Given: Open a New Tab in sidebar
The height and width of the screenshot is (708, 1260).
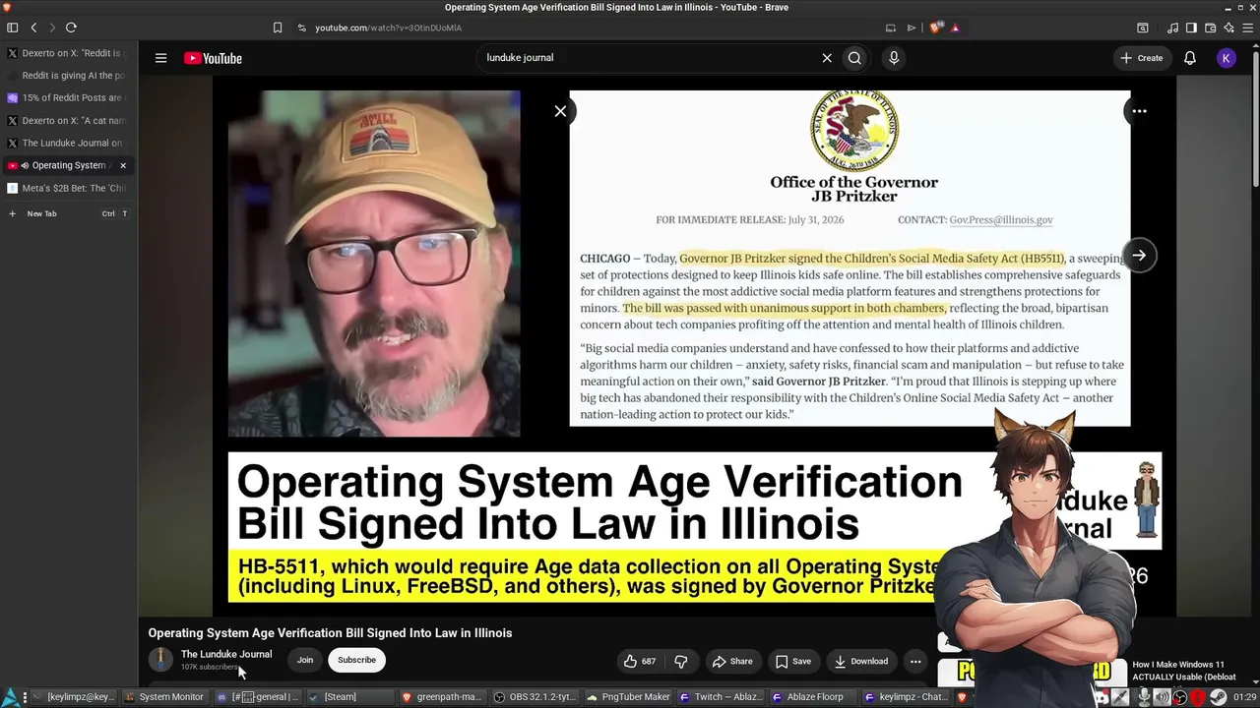Looking at the screenshot, I should pos(67,213).
